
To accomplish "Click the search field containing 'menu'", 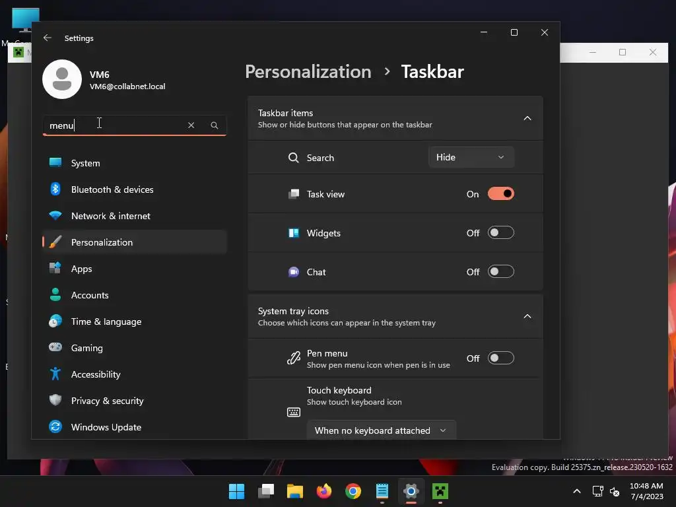I will [x=135, y=125].
